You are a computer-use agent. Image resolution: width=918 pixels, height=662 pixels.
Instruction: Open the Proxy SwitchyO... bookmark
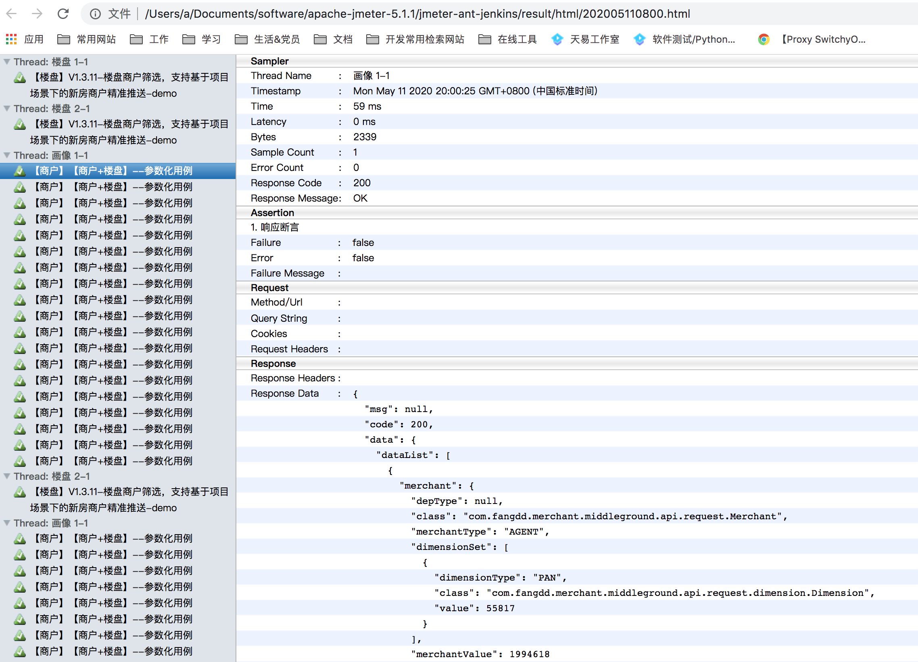pos(812,39)
